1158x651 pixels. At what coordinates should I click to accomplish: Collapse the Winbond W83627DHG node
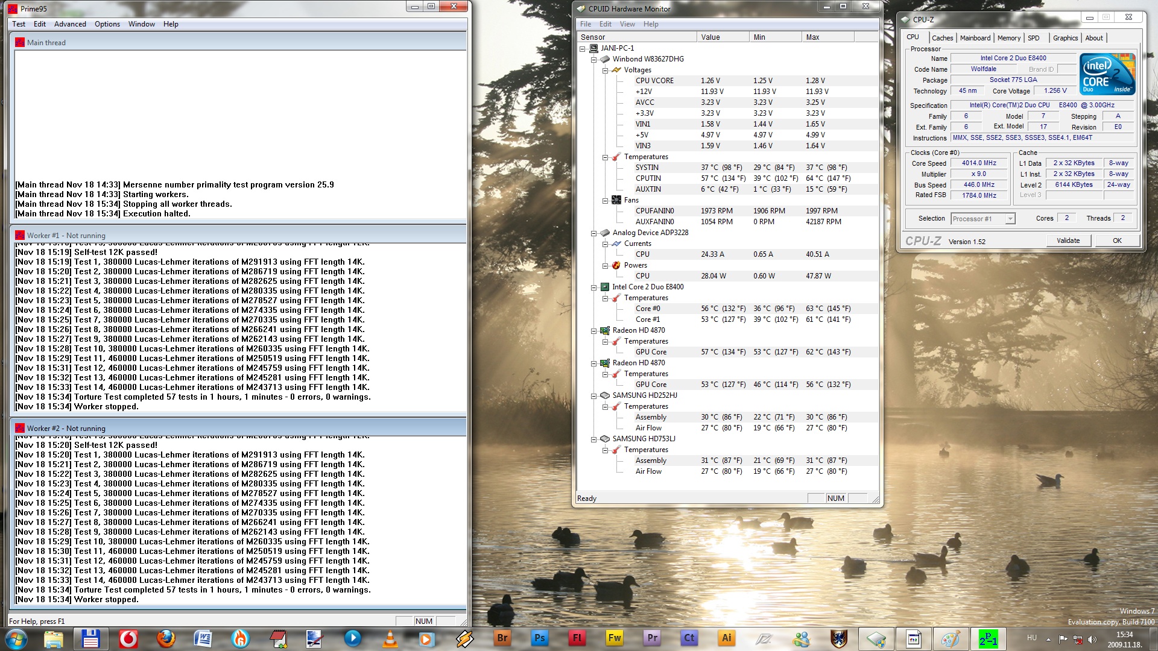click(593, 59)
